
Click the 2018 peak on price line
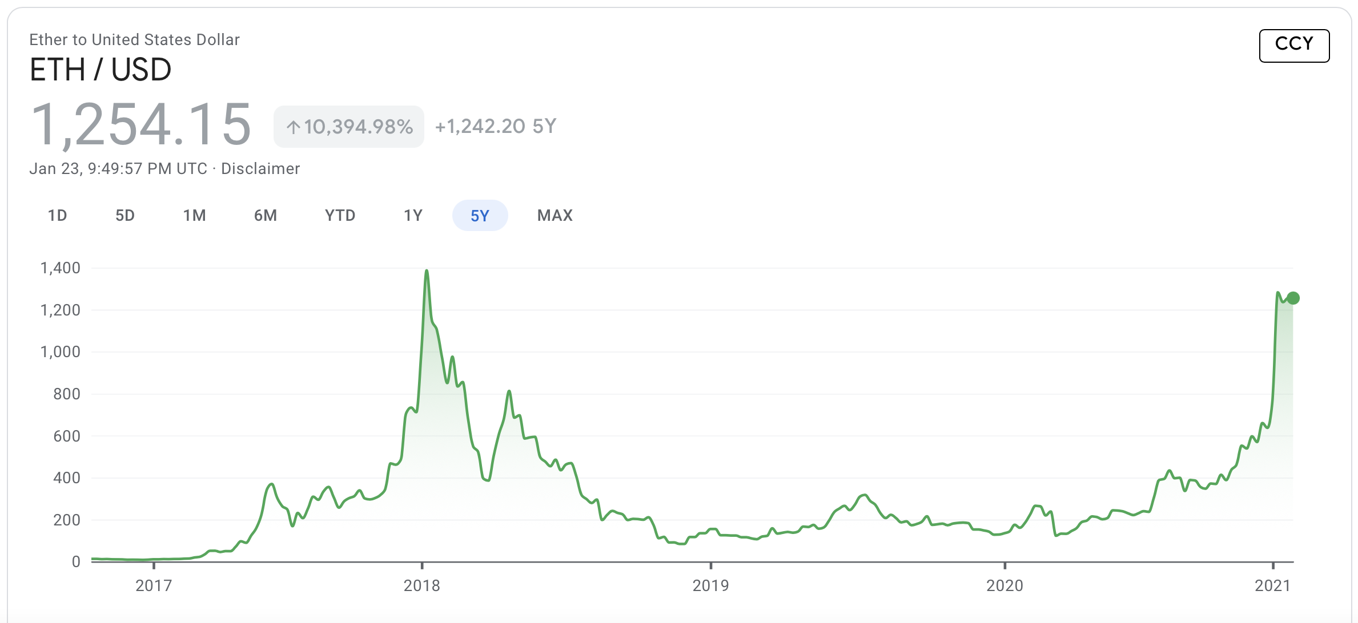pyautogui.click(x=427, y=271)
